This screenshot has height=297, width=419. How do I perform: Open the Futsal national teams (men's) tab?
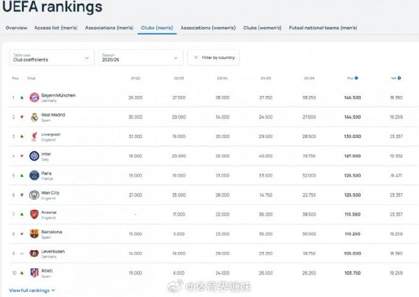tap(323, 28)
